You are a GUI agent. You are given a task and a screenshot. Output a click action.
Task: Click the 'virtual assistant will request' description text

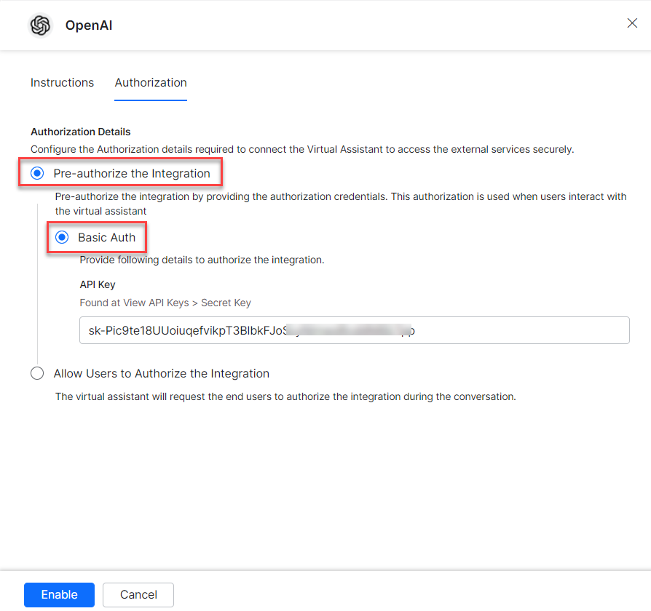coord(285,397)
